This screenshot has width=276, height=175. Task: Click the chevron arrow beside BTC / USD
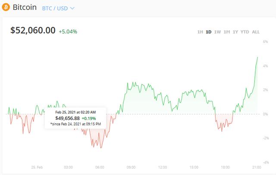(x=72, y=8)
